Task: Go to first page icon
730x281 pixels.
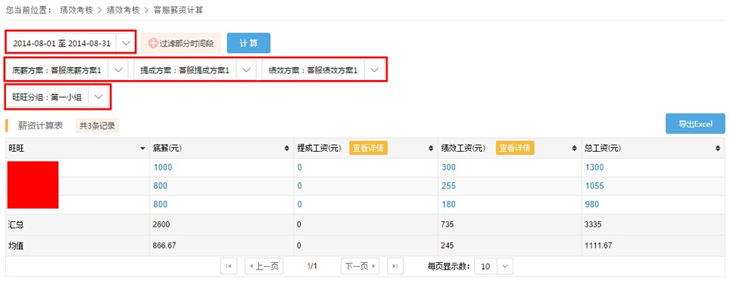Action: point(229,266)
